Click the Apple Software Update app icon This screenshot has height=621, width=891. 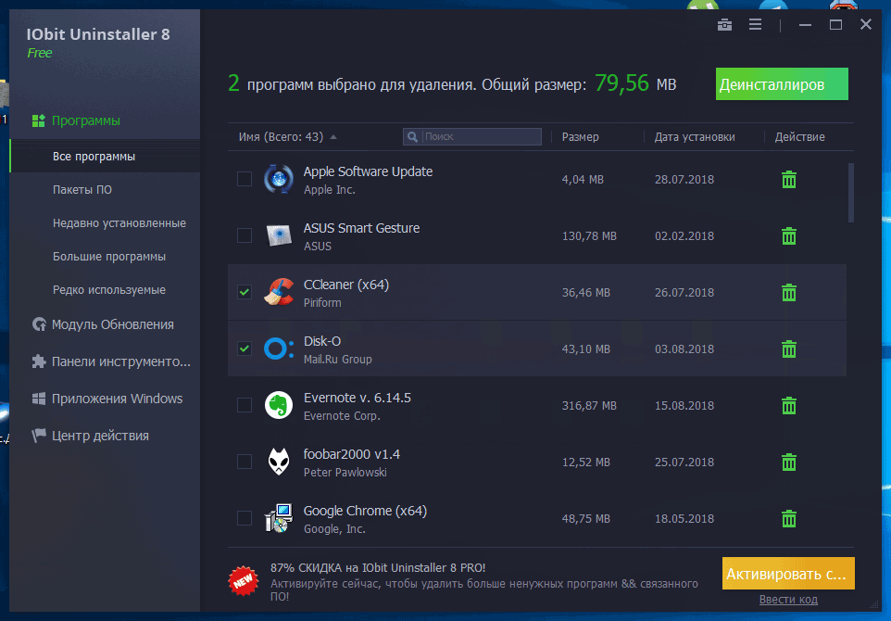pyautogui.click(x=279, y=179)
